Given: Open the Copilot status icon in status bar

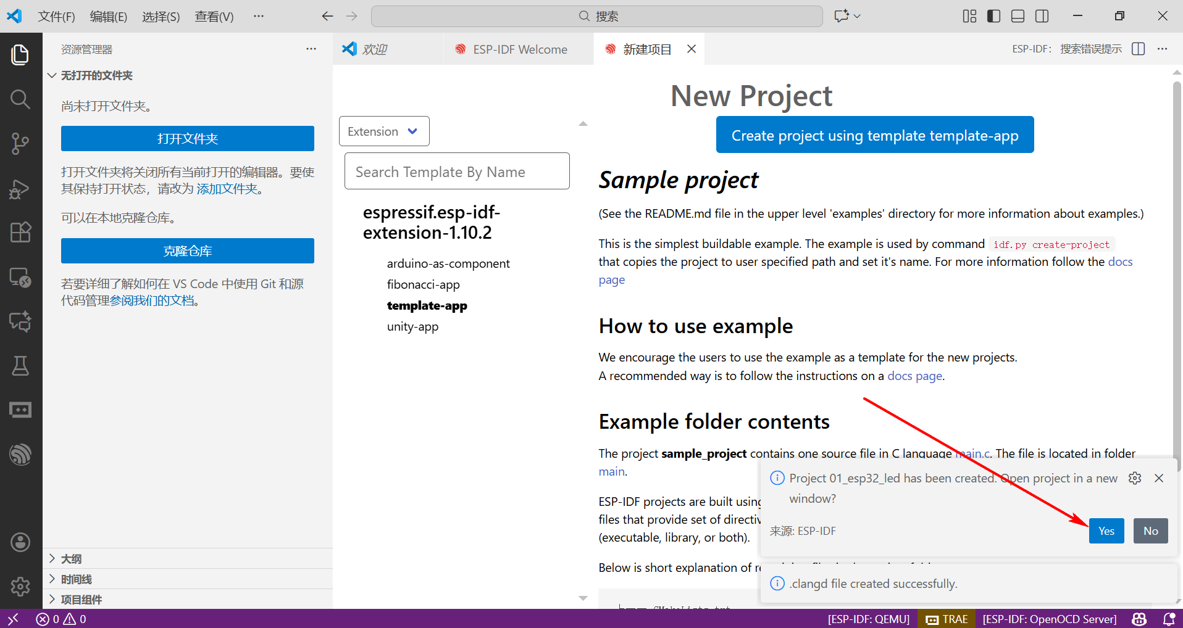Looking at the screenshot, I should [1139, 619].
